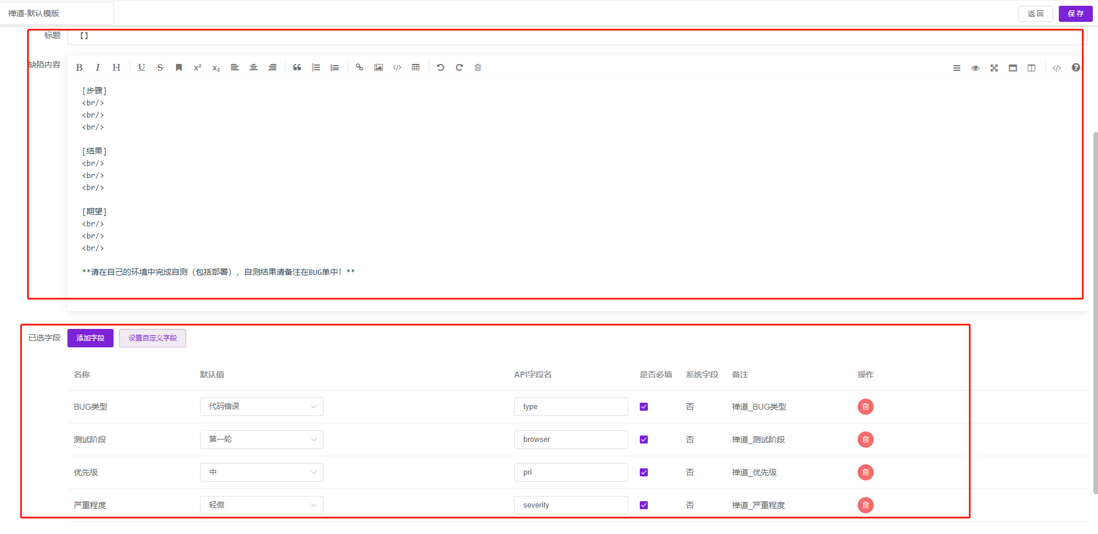Click the API field input containing severity

tap(571, 505)
